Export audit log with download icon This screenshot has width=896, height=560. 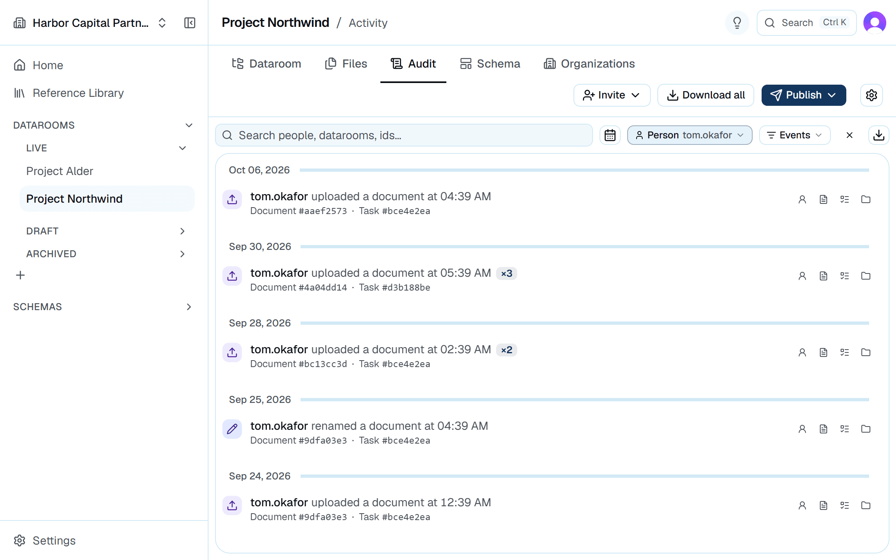tap(878, 135)
